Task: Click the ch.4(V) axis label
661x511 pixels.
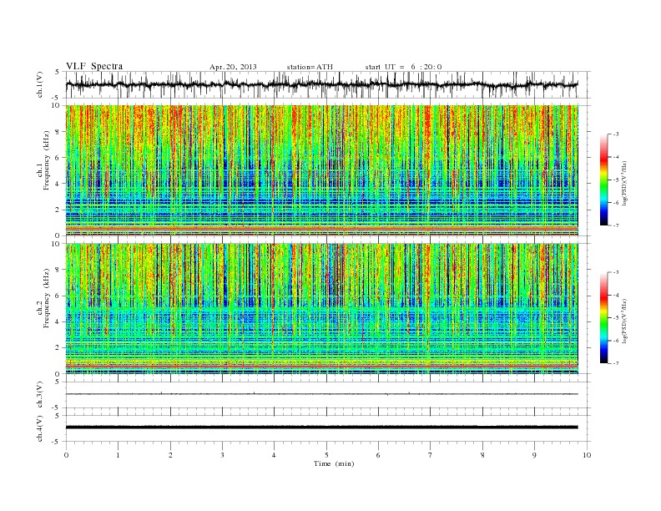Action: tap(40, 428)
